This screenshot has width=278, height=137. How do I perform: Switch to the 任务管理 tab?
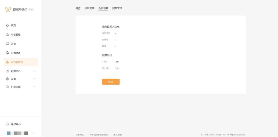coord(90,8)
